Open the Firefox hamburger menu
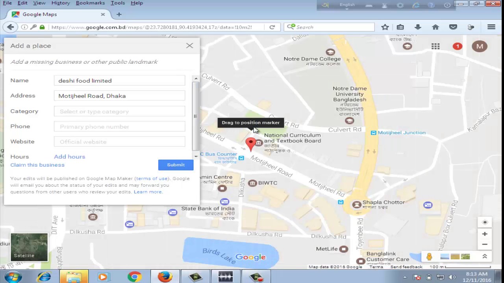This screenshot has width=504, height=283. coord(491,27)
